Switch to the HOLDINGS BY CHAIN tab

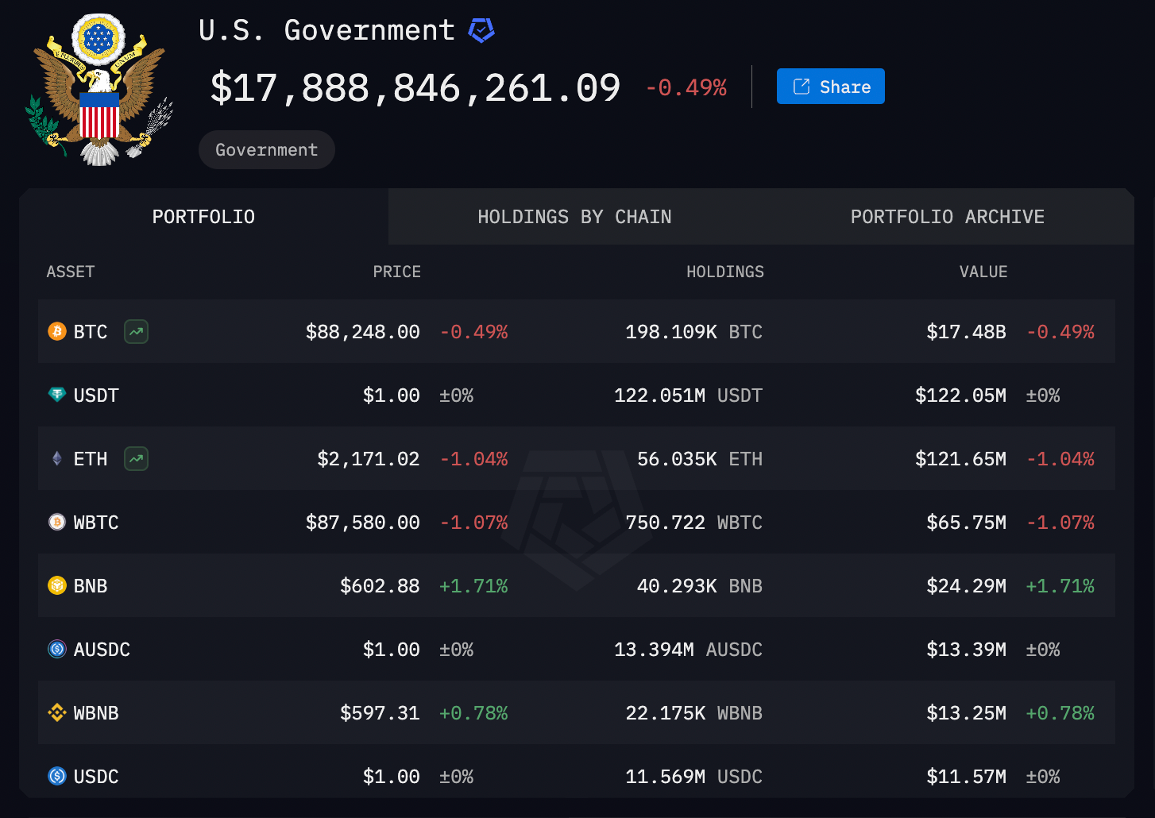574,216
